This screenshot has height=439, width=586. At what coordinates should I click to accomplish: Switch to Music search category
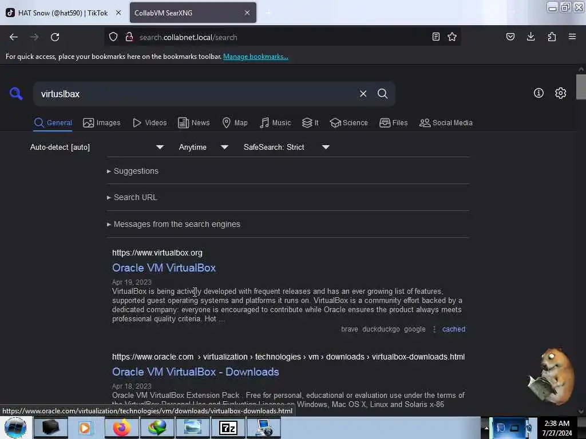275,122
